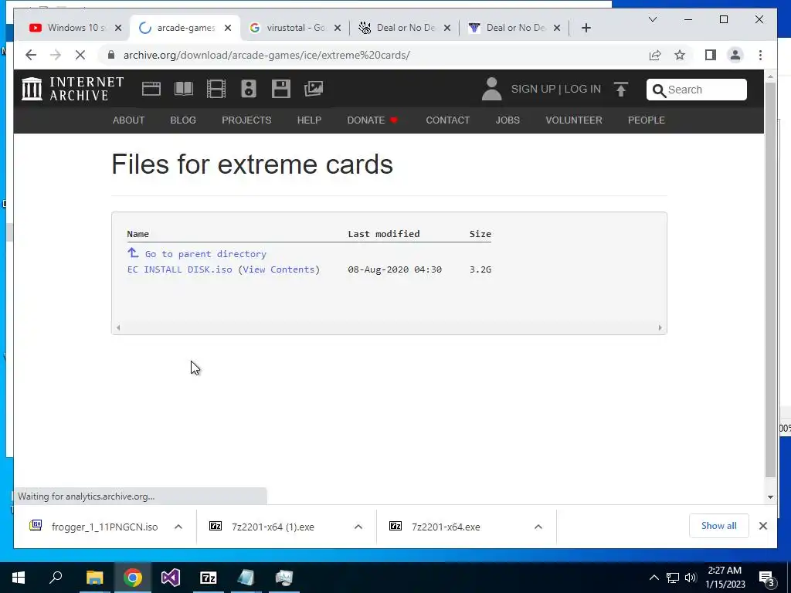The height and width of the screenshot is (593, 791).
Task: Click the SIGN UP link
Action: (533, 90)
